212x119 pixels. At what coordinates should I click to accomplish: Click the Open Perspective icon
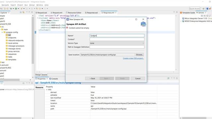(203, 9)
